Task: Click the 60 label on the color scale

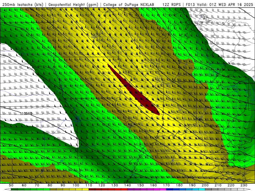Action: [x=24, y=185]
